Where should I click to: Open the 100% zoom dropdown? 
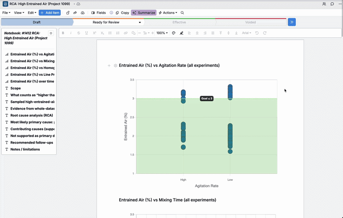pyautogui.click(x=162, y=33)
